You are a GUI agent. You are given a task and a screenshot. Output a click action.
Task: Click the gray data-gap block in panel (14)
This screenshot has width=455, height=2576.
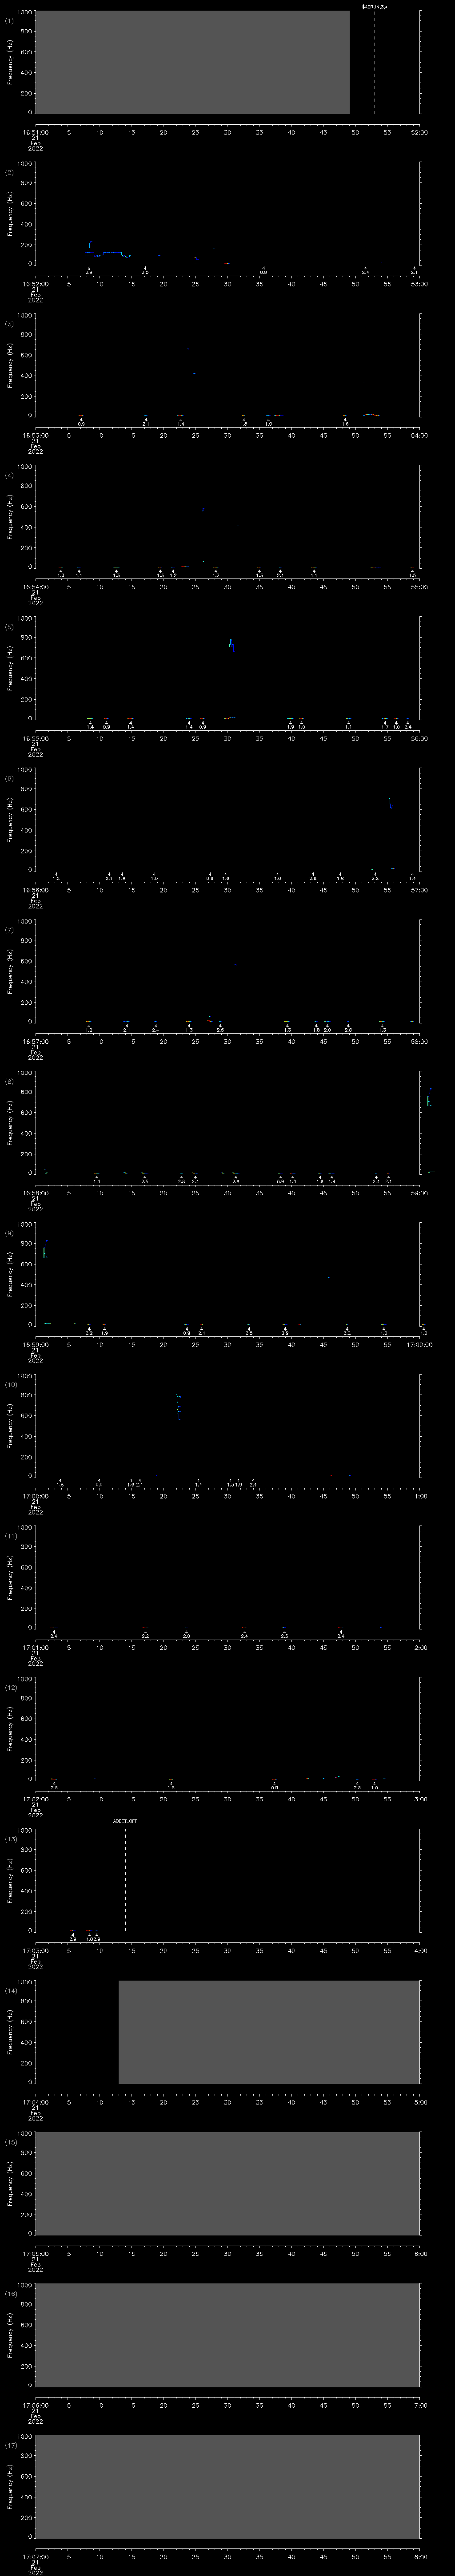tap(269, 2032)
